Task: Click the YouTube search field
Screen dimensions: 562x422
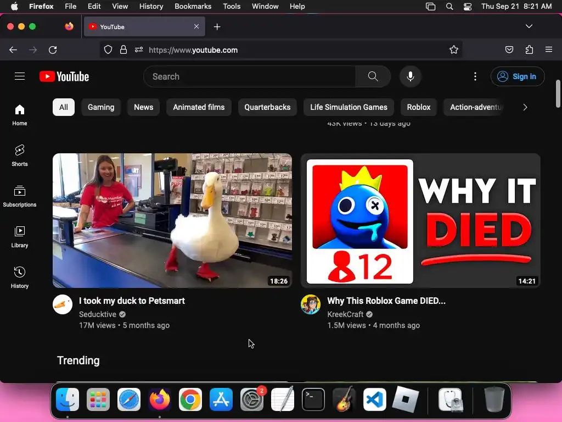Action: [x=250, y=76]
